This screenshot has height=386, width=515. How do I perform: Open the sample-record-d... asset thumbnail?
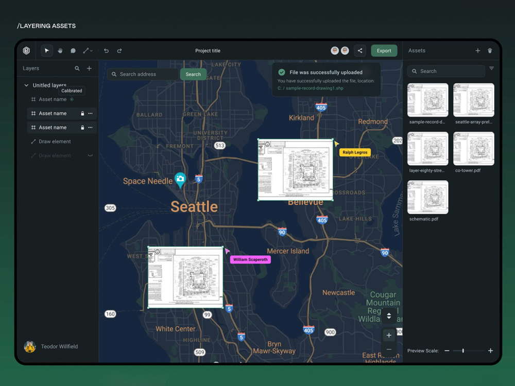[x=427, y=100]
